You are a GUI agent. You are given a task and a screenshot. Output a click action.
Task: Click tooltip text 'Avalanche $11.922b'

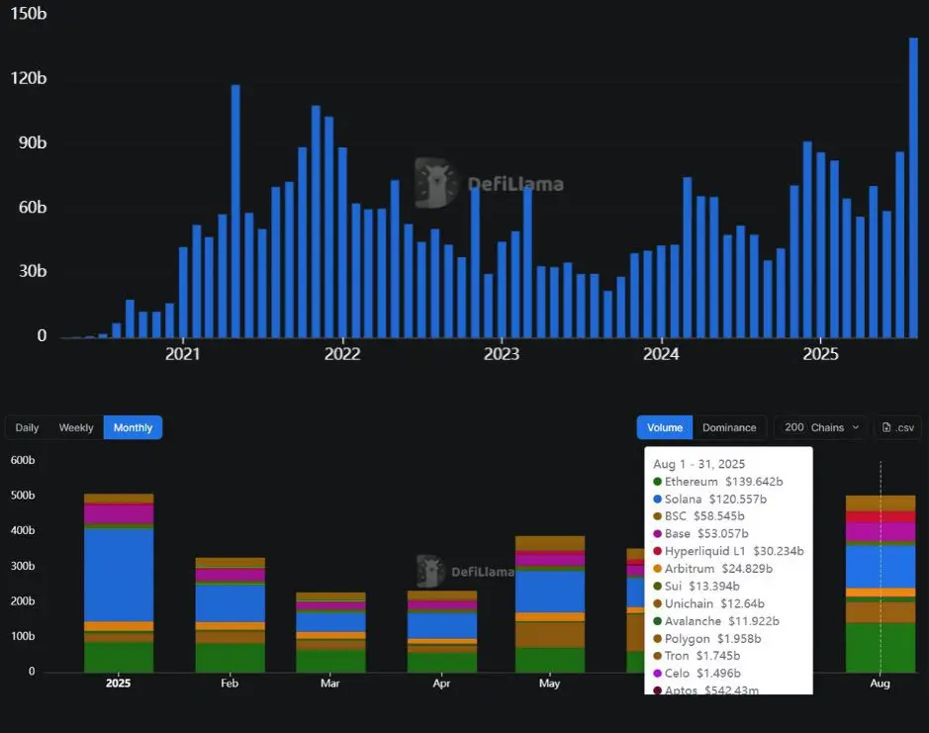721,621
